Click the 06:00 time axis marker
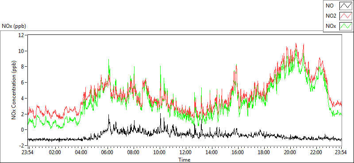This screenshot has width=354, height=163. click(x=107, y=152)
